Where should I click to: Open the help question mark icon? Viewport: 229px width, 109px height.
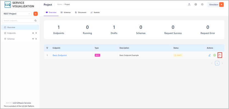196,4
